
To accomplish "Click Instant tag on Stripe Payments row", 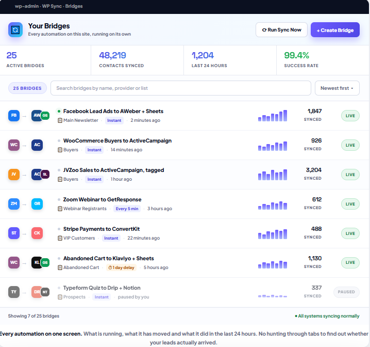I will tap(111, 238).
